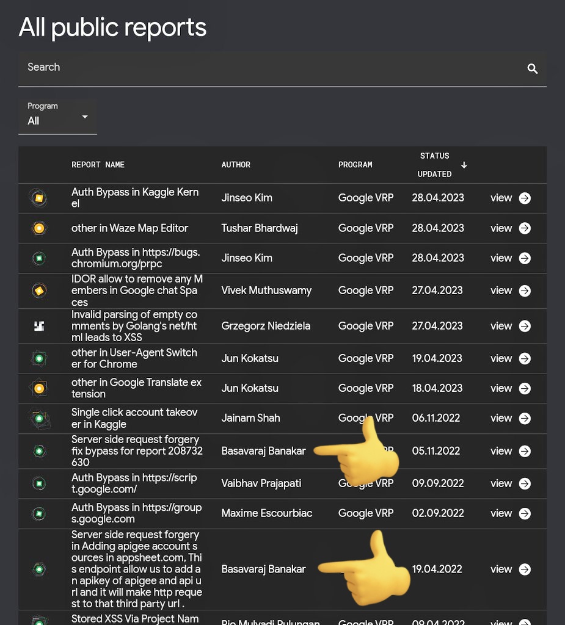Open arrow icon for Waze Map Editor report
The height and width of the screenshot is (625, 565).
coord(525,228)
